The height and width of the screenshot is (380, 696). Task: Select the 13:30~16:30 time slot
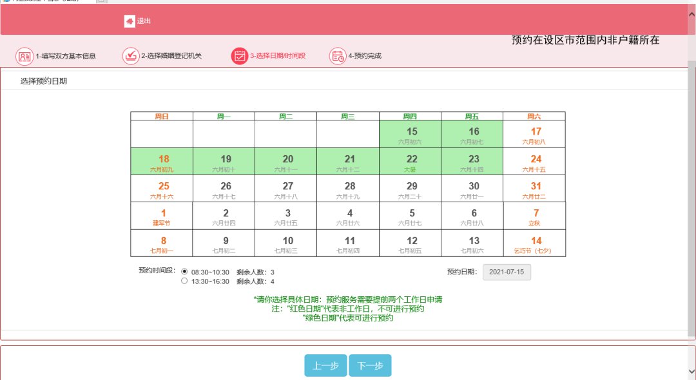pos(184,281)
